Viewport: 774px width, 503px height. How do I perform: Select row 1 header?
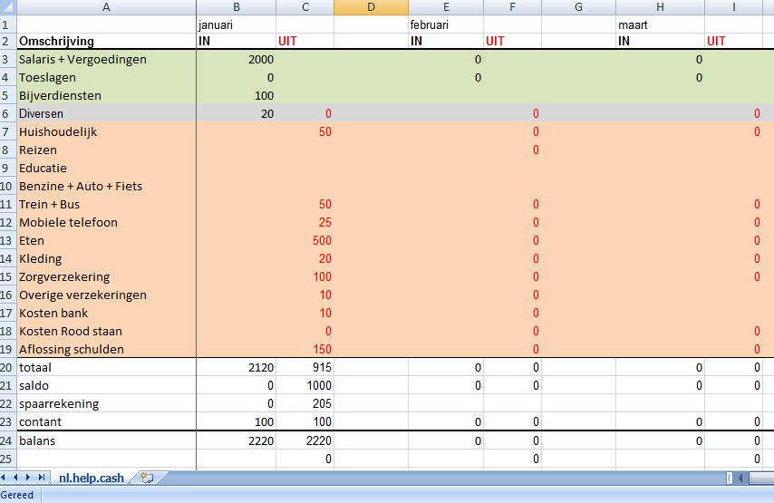(8, 24)
